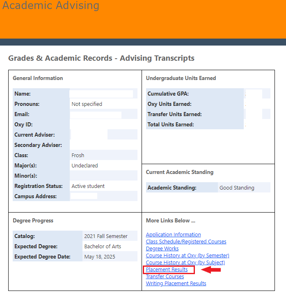
Task: Open the Degree Works link
Action: tap(162, 249)
